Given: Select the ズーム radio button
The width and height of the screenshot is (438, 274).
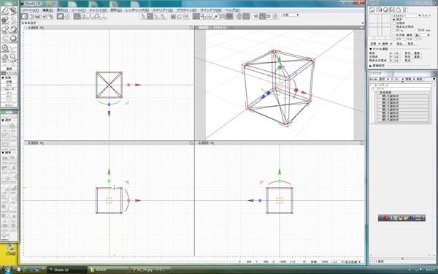Looking at the screenshot, I should coord(394,30).
